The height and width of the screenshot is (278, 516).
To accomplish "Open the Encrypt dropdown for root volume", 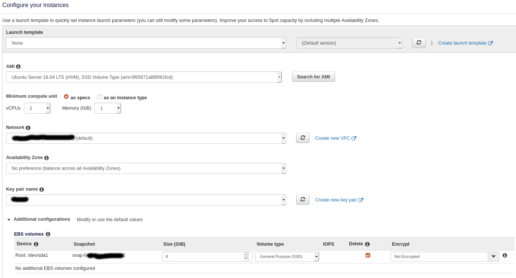I will point(445,256).
